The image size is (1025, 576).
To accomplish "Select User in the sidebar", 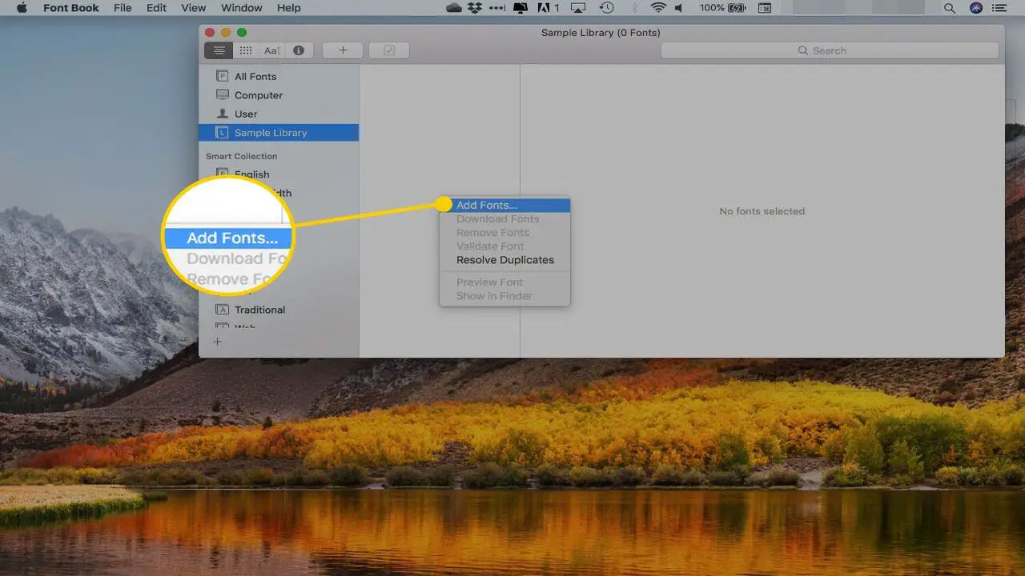I will point(279,114).
